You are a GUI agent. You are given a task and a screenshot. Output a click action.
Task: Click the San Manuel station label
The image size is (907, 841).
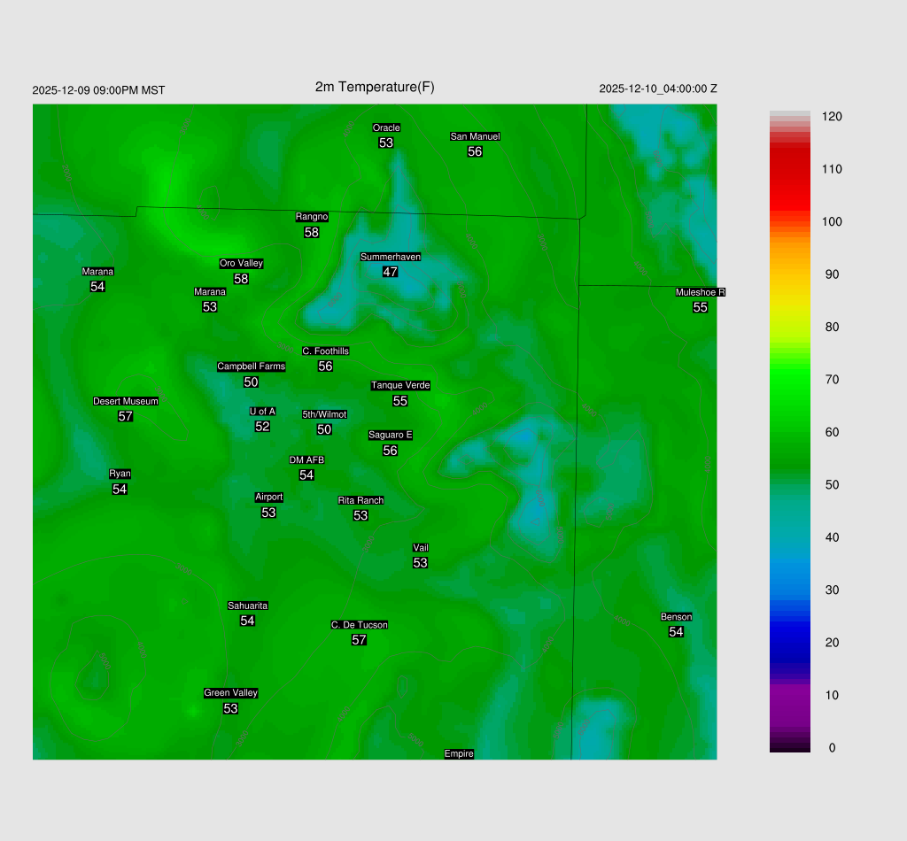[x=475, y=136]
